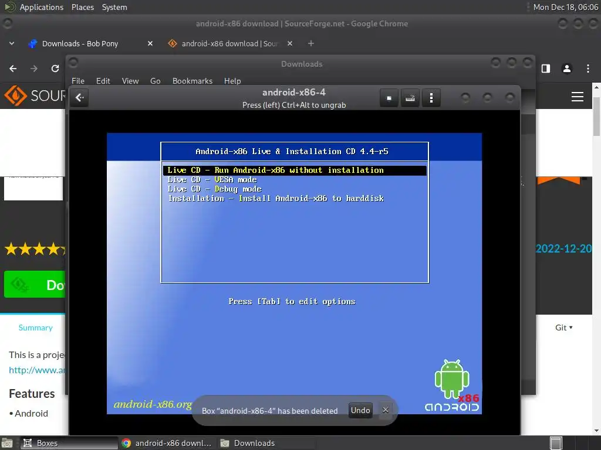This screenshot has height=450, width=601.
Task: Select Live CD Debug mode entry
Action: 214,189
